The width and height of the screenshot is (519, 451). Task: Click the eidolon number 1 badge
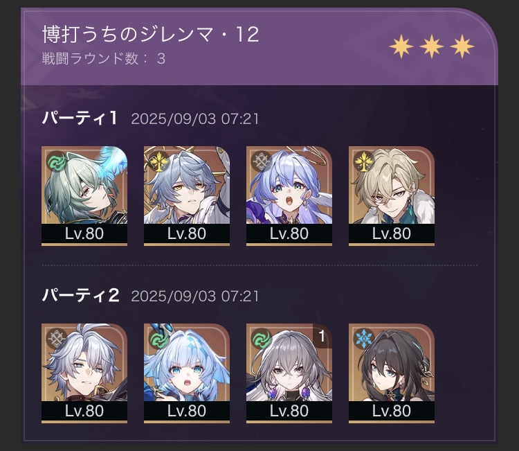coord(322,336)
